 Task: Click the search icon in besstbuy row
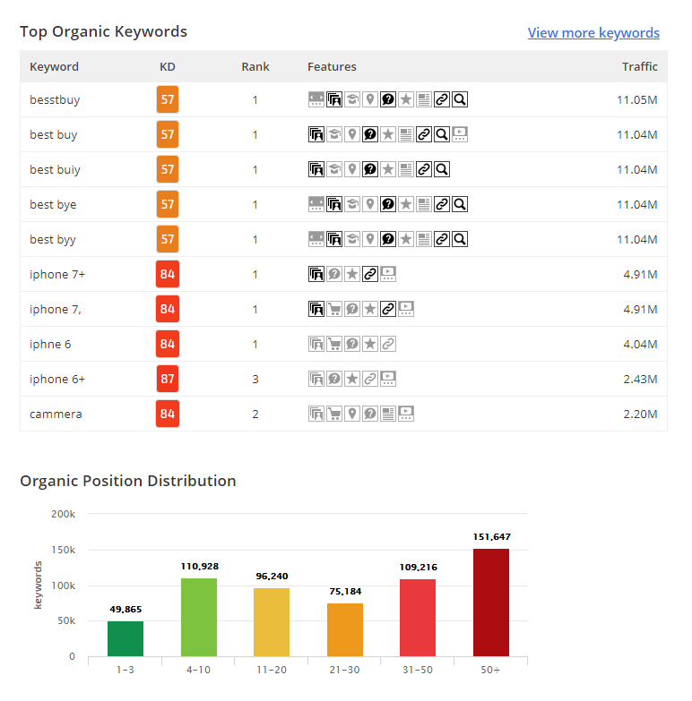click(x=460, y=100)
